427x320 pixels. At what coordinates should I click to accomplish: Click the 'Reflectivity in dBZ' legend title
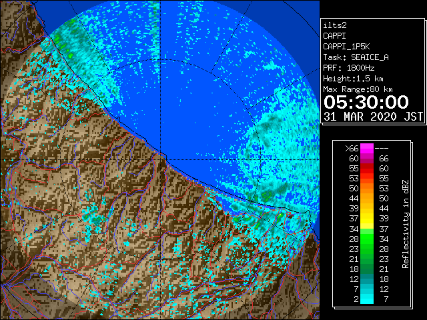(x=406, y=224)
